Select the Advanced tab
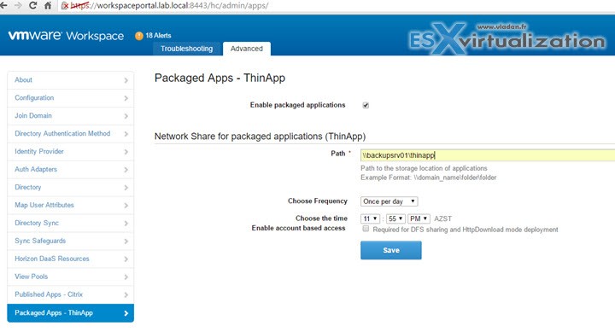This screenshot has width=615, height=332. [247, 49]
